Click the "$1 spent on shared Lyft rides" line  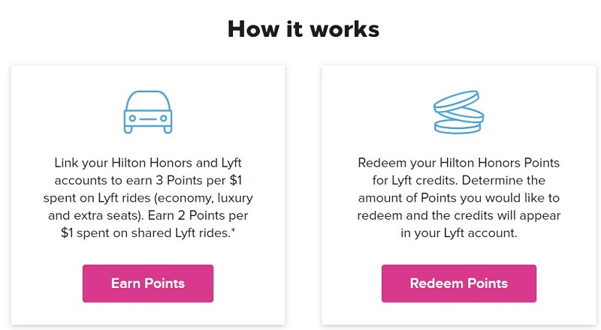[x=146, y=232]
